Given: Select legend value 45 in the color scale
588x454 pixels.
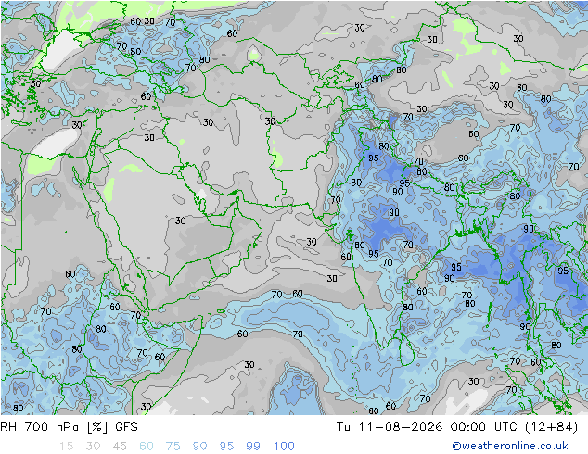Looking at the screenshot, I should pyautogui.click(x=120, y=447).
